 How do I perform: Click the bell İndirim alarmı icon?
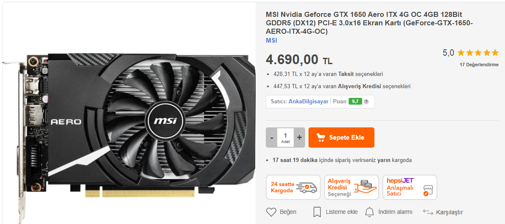370,212
